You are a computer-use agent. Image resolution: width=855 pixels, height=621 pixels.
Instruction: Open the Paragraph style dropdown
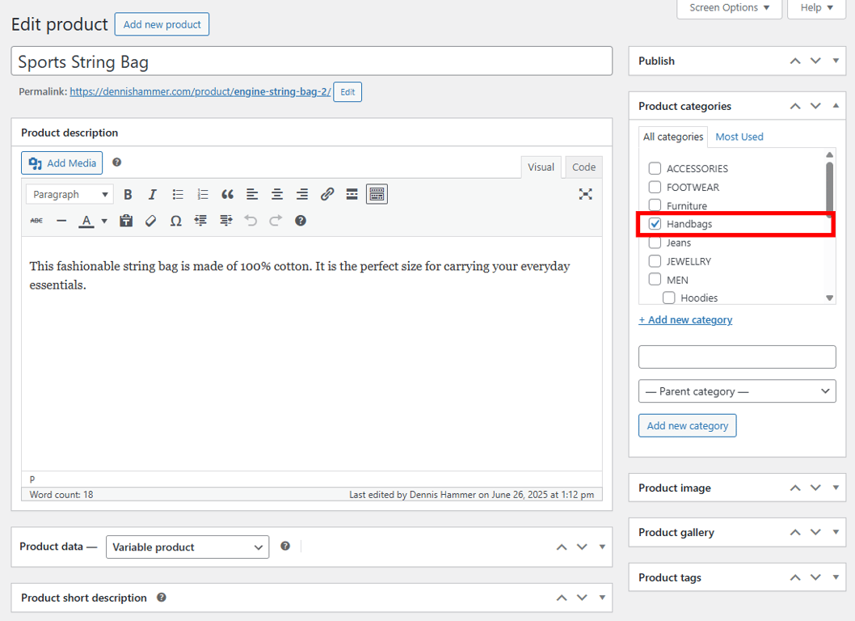[x=69, y=193]
